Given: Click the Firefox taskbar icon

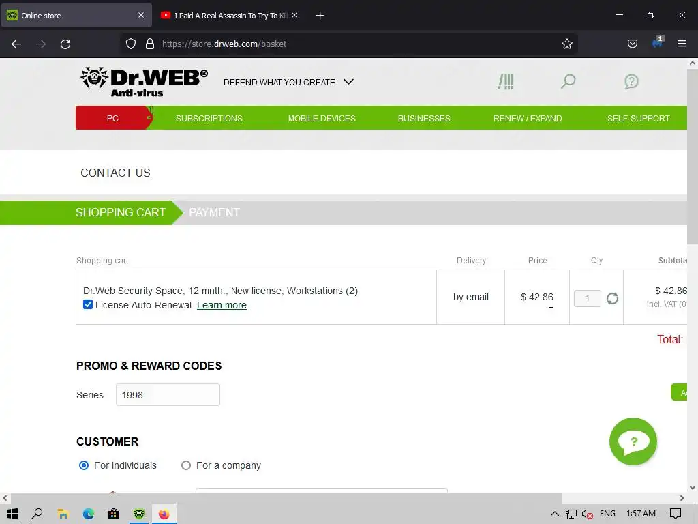Looking at the screenshot, I should (x=164, y=514).
